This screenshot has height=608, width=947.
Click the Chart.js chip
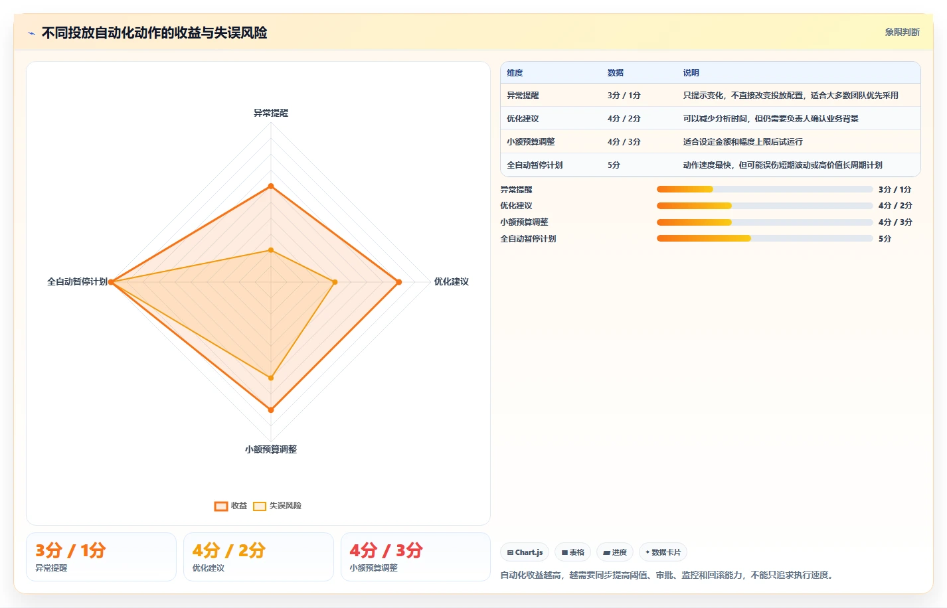point(525,552)
